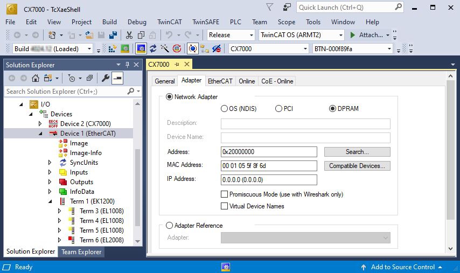Click the feedback icon next to Quick Launch

[287, 7]
